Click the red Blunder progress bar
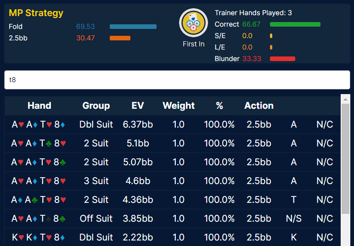The image size is (354, 246). click(282, 59)
